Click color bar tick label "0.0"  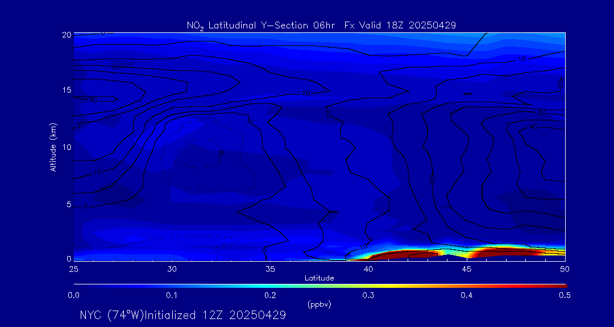73,296
